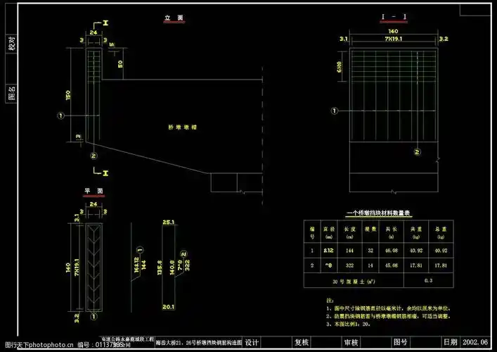497x352 pixels.
Task: Select the 24 dimension in the elevation view
Action: pyautogui.click(x=93, y=32)
